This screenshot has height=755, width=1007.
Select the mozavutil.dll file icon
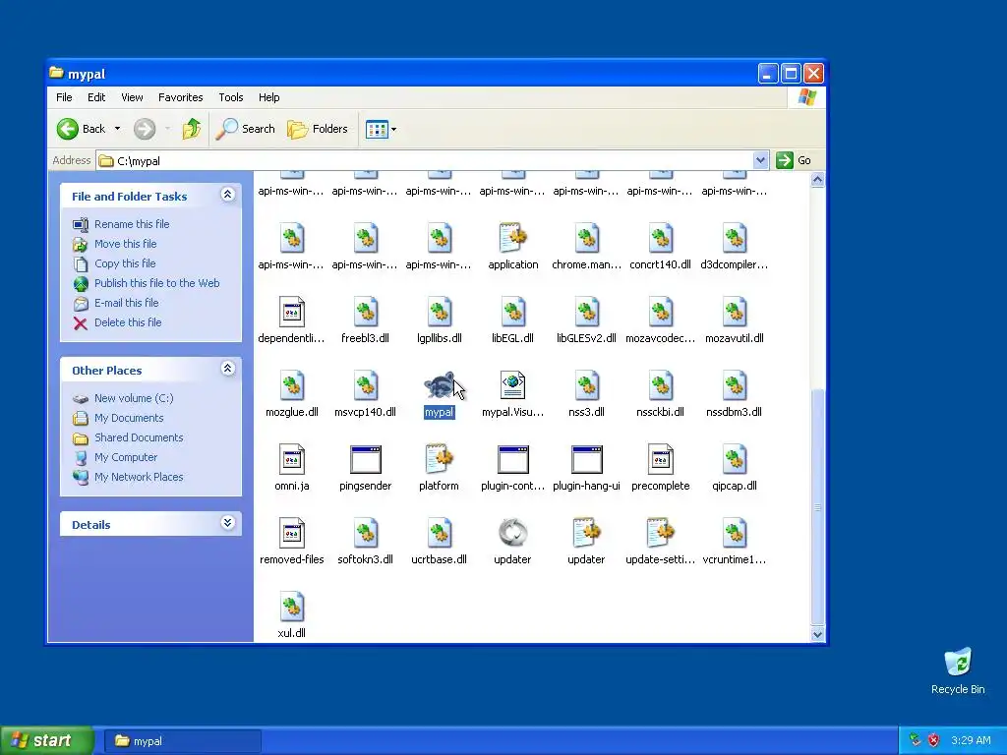(734, 312)
